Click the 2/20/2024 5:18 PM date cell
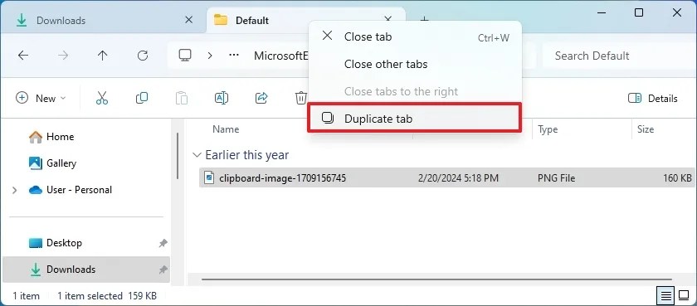Screen dimensions: 697x306 [x=458, y=178]
